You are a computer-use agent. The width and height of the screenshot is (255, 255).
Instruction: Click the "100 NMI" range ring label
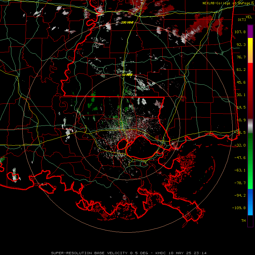click(x=127, y=22)
